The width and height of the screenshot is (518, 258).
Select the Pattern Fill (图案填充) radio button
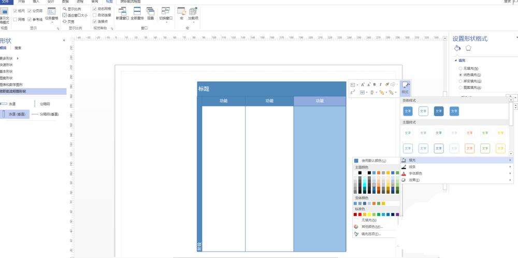coord(461,88)
